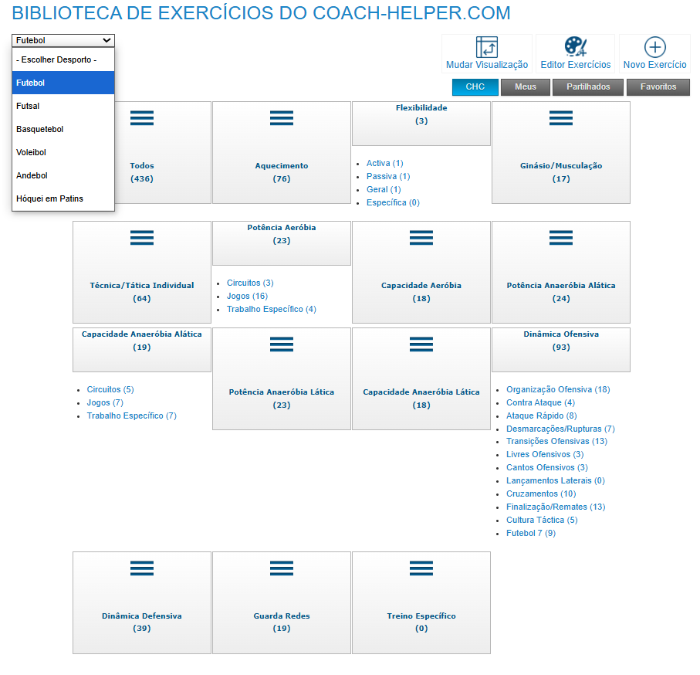700x675 pixels.
Task: Open Lançamentos Laterais (0) link
Action: pyautogui.click(x=556, y=480)
